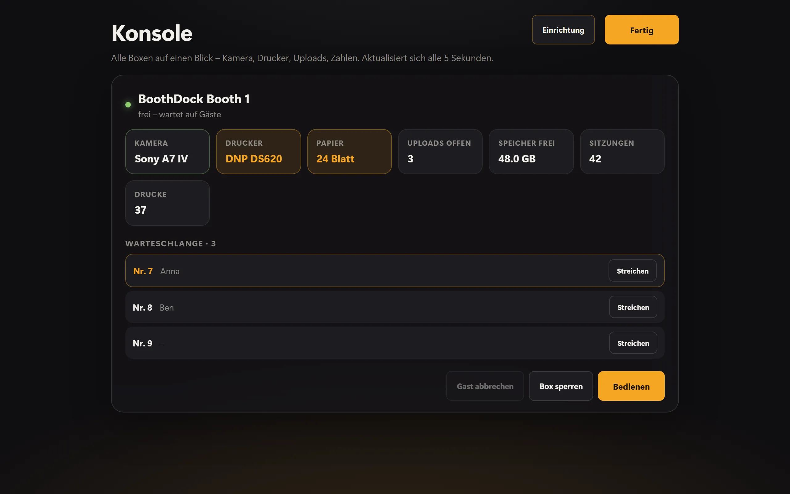Click Streichen for queue entry Nr. 9
The image size is (790, 494).
click(x=633, y=343)
